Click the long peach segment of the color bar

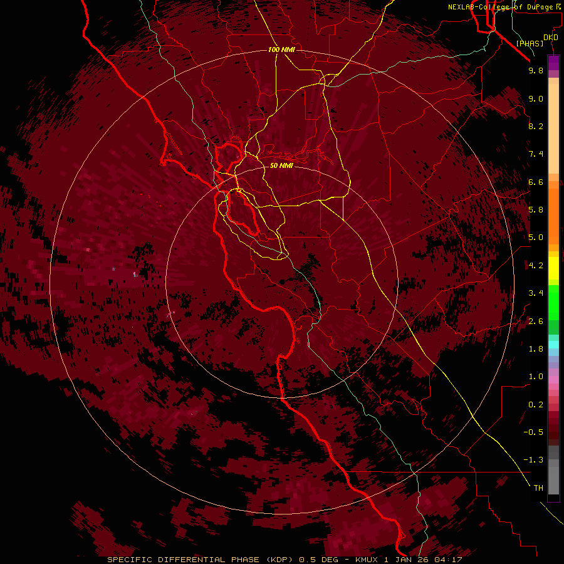coord(553,128)
